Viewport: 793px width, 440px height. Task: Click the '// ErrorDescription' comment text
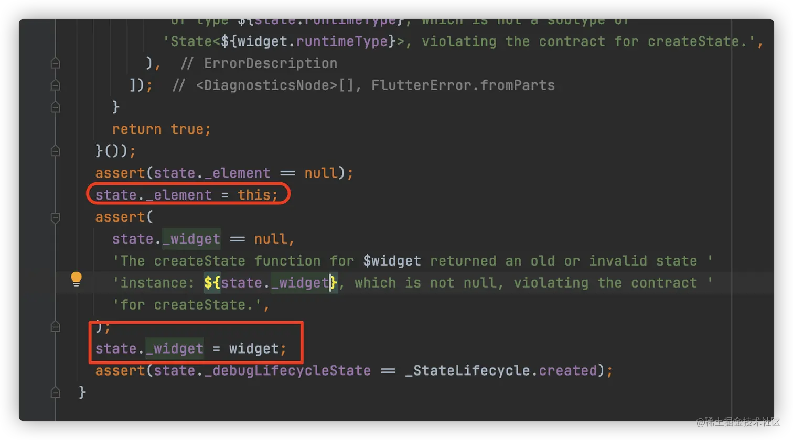(x=259, y=63)
